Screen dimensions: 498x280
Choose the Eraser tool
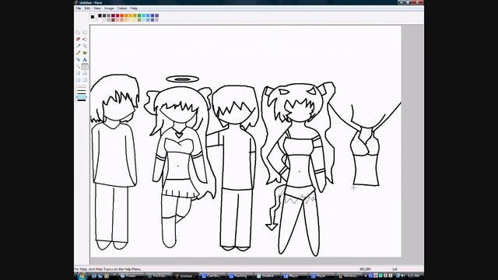pos(78,39)
